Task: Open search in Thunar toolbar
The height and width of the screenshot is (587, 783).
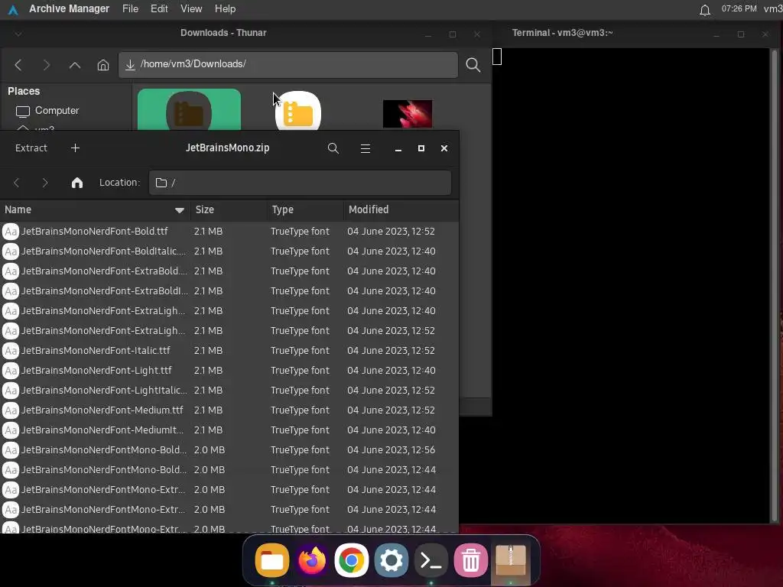Action: click(473, 65)
